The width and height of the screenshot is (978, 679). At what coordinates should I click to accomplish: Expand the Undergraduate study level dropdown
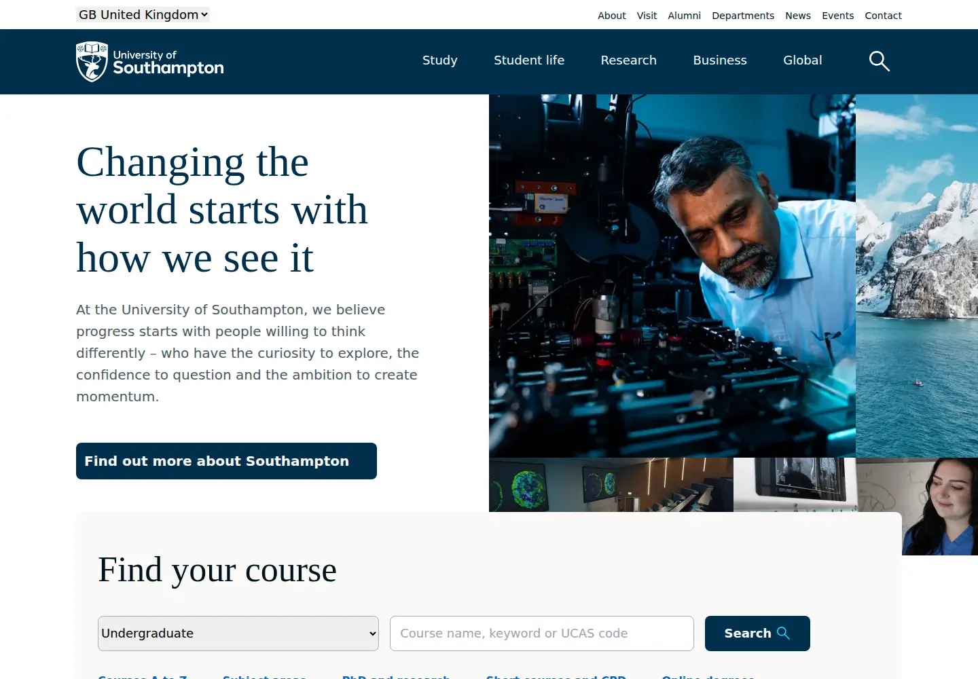point(238,634)
